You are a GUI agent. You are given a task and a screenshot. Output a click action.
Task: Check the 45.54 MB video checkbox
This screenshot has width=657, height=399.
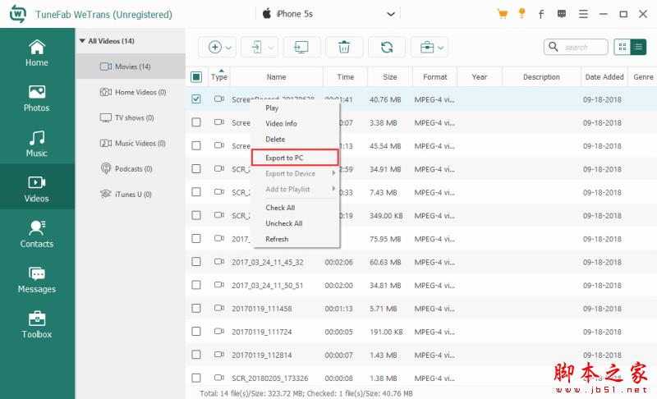pyautogui.click(x=196, y=145)
